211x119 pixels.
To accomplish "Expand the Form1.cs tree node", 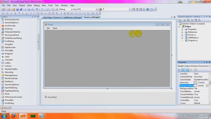I will [182, 35].
